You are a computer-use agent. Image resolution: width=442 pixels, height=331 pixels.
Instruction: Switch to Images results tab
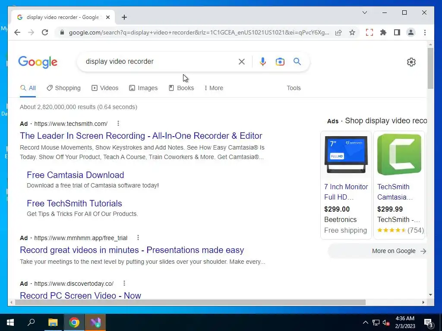tap(143, 88)
